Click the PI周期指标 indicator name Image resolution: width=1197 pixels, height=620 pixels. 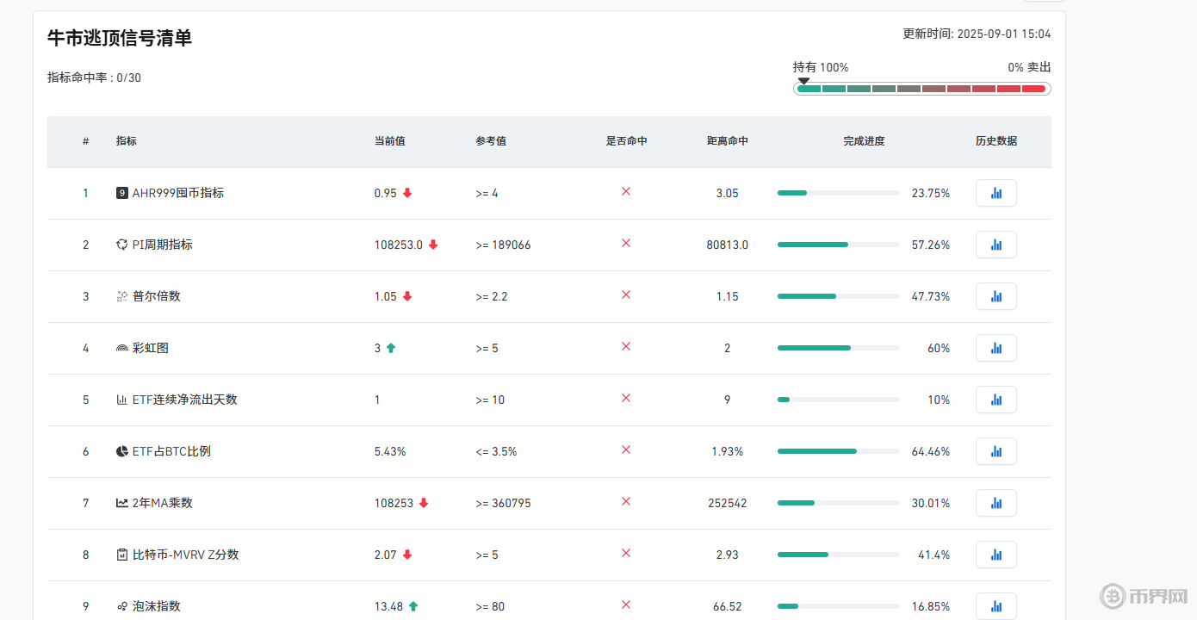pyautogui.click(x=162, y=245)
